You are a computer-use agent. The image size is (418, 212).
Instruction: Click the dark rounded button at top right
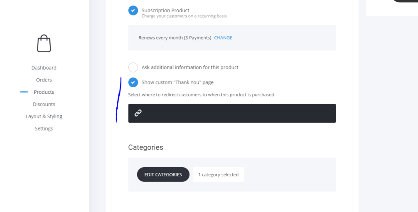tap(405, 1)
